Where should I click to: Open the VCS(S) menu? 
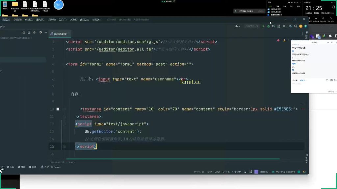tap(73, 19)
